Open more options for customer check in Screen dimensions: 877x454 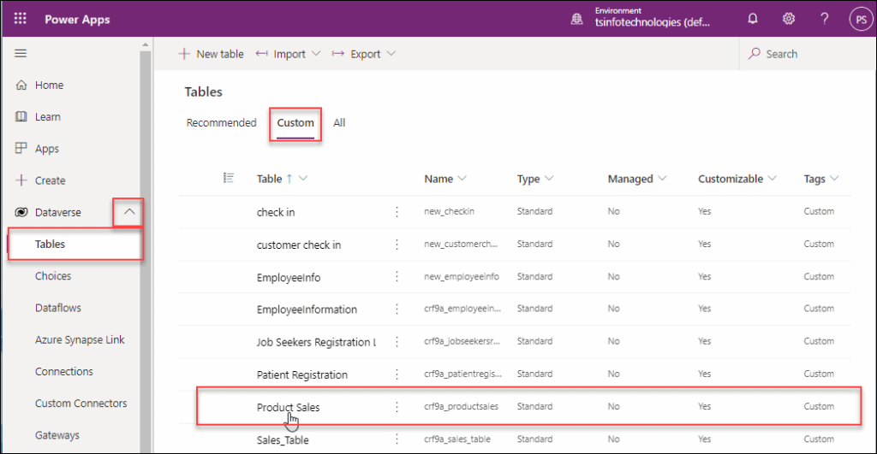pos(397,245)
